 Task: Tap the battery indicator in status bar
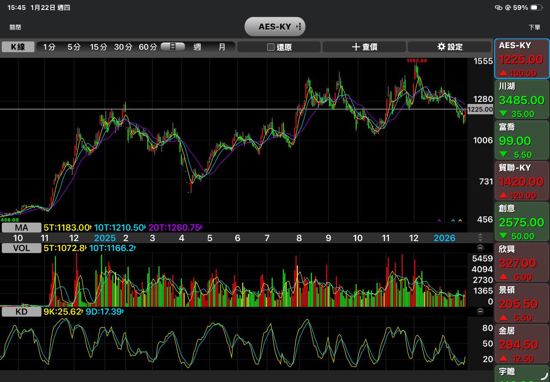coord(536,8)
